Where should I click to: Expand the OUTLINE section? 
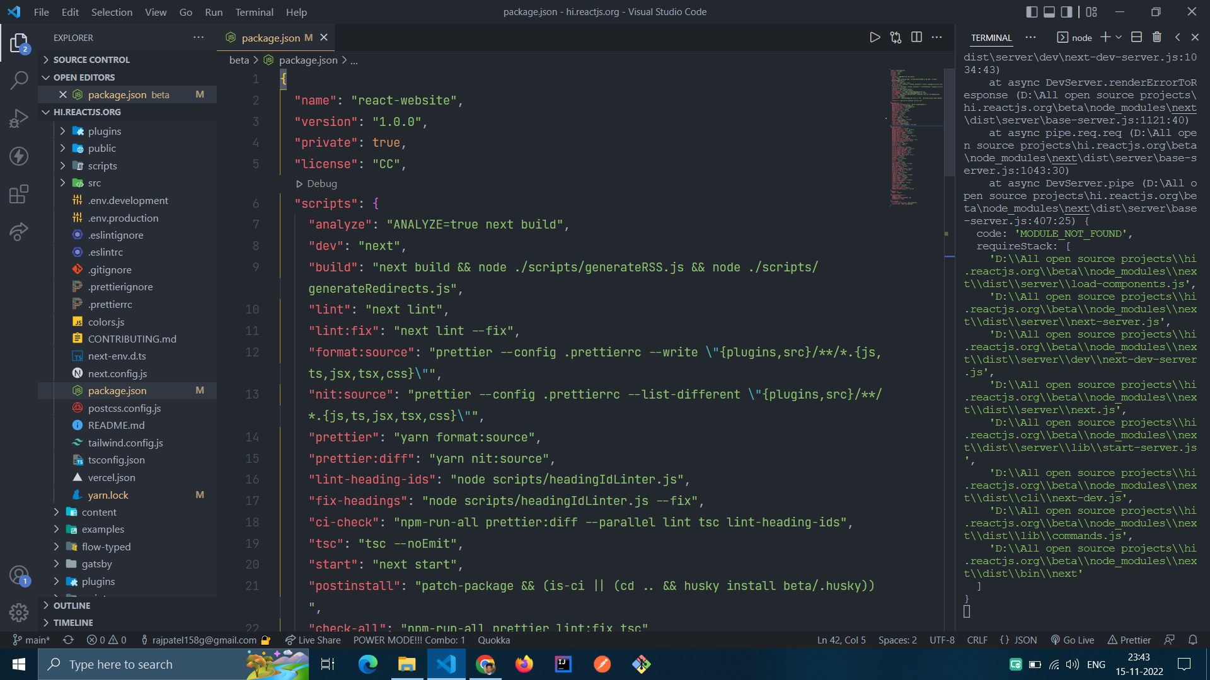[x=72, y=606]
